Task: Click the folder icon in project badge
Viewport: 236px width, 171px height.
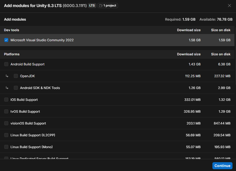Action: (101, 6)
